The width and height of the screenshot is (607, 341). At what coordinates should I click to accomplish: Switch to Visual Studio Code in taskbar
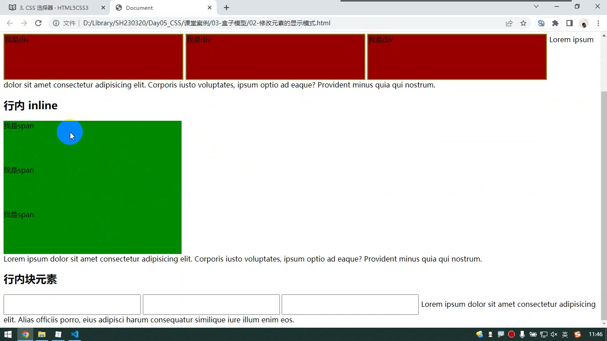(x=74, y=334)
